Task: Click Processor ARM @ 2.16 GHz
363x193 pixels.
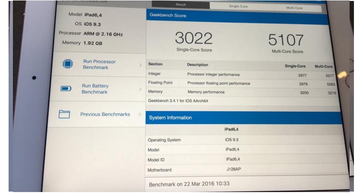Action: pos(91,34)
